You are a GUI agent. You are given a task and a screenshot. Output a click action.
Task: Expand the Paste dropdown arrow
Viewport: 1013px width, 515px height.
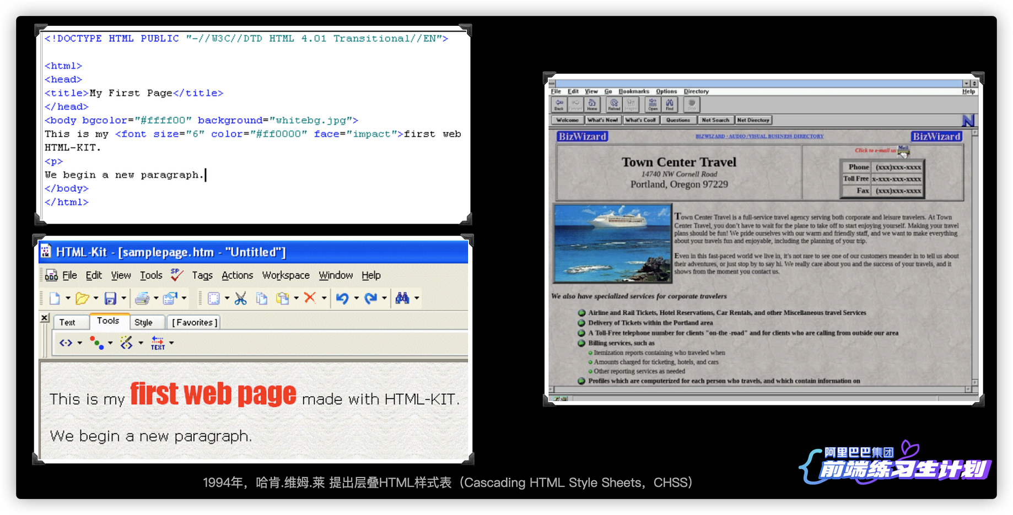click(x=297, y=299)
